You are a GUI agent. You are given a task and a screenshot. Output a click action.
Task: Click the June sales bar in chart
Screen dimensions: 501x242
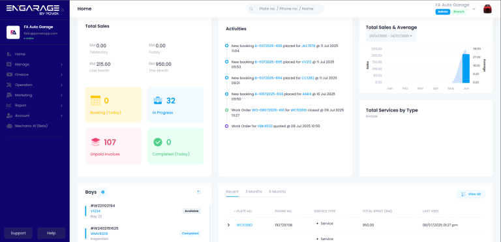[466, 68]
